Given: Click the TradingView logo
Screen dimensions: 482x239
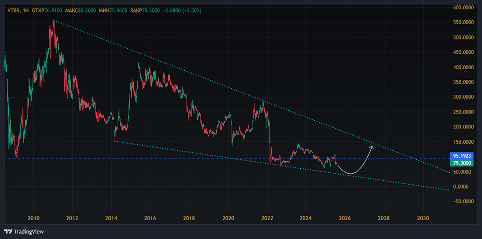Looking at the screenshot, I should [x=24, y=231].
